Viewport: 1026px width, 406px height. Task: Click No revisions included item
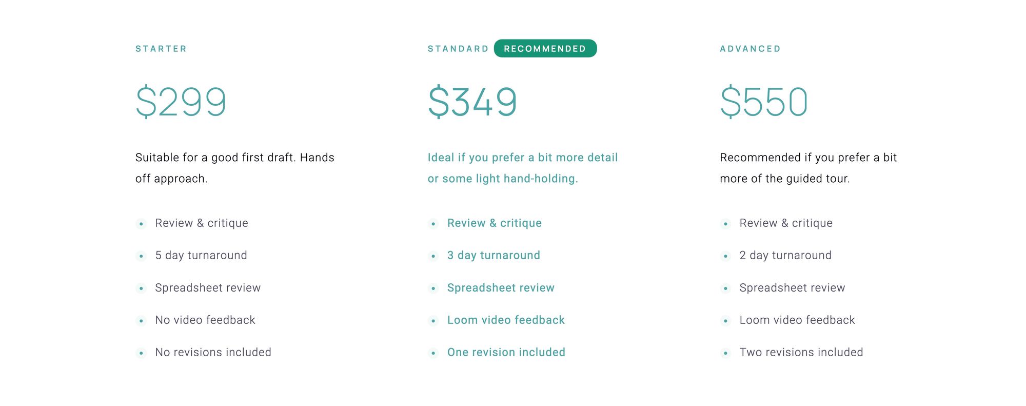[x=204, y=352]
